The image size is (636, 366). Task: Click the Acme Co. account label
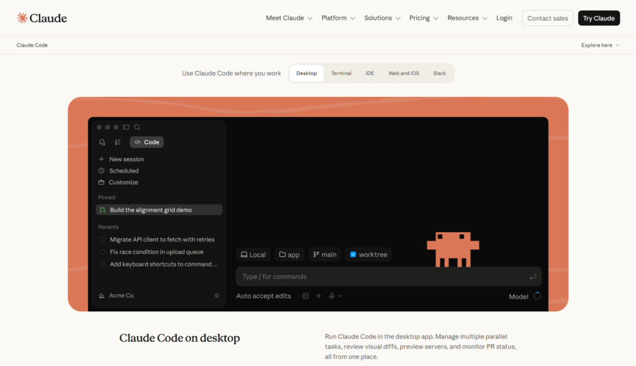pyautogui.click(x=122, y=295)
